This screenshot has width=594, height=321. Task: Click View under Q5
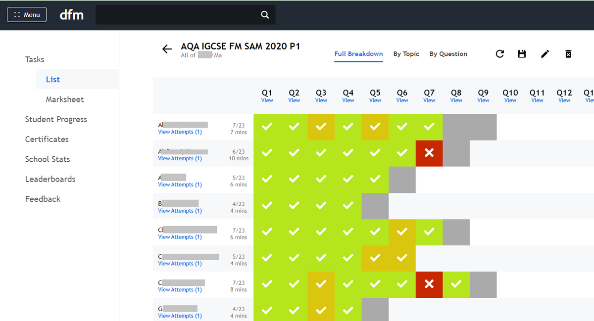[375, 100]
